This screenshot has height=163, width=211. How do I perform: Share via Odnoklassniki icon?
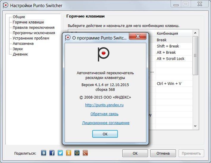(x=69, y=153)
